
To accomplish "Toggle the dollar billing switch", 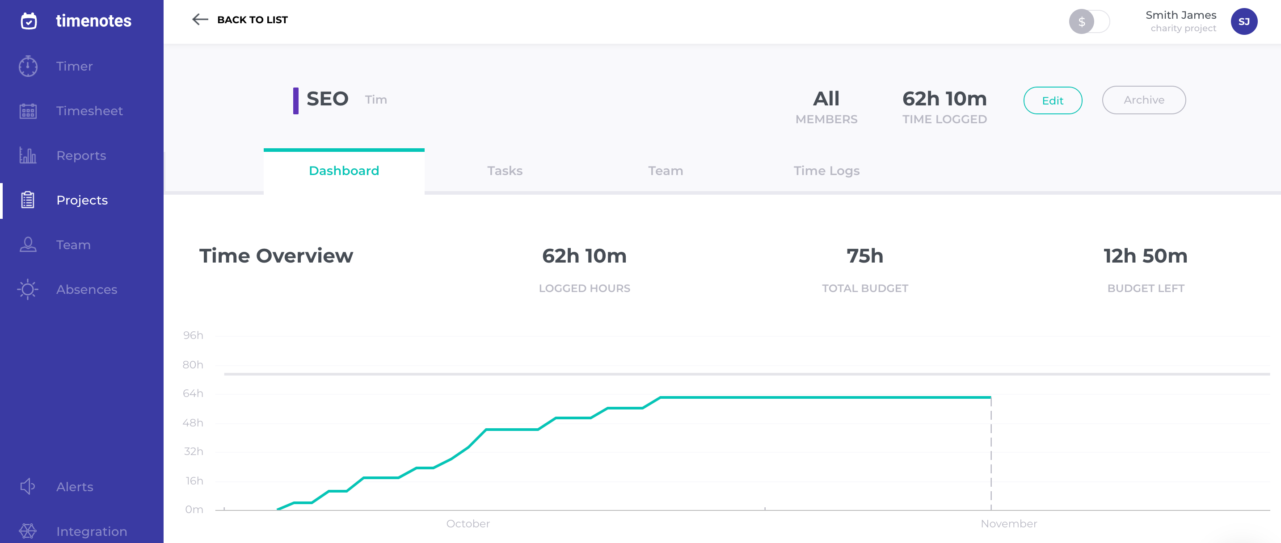I will (1088, 21).
